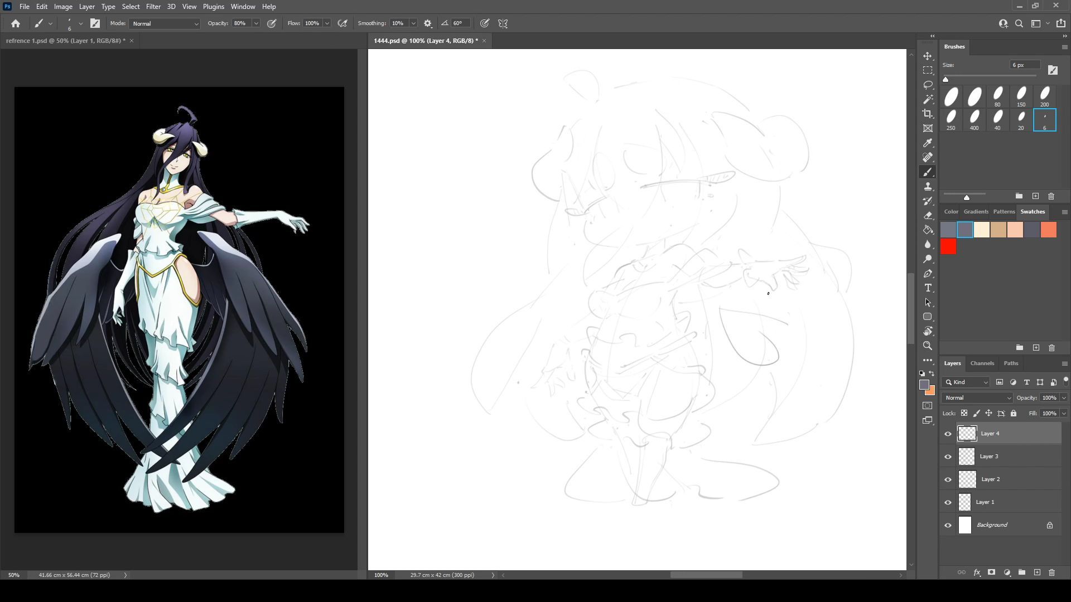Switch to refrence 1.psd document tab
Image resolution: width=1071 pixels, height=602 pixels.
click(65, 41)
